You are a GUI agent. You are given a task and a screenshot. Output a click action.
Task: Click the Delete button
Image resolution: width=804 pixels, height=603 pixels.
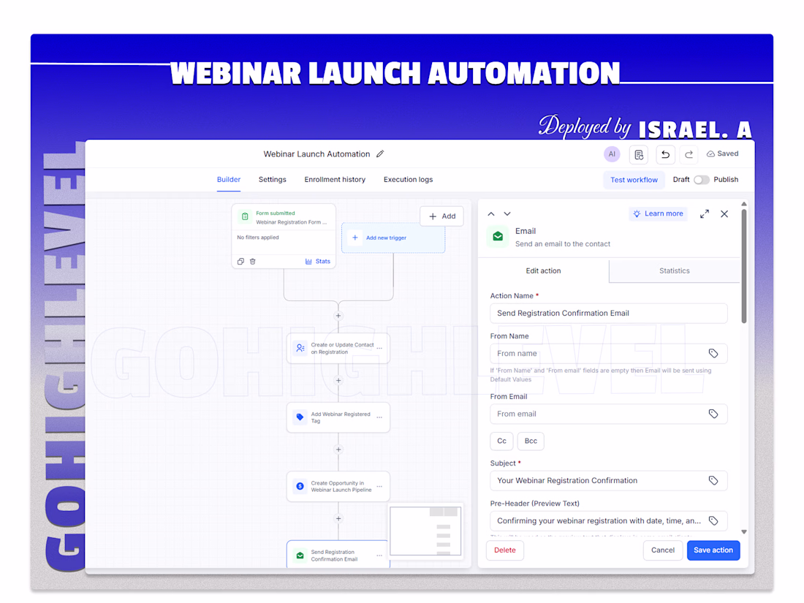[505, 550]
